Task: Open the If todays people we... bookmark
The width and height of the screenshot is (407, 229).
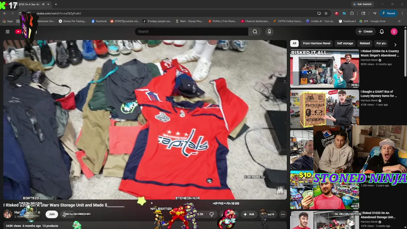Action: (157, 21)
